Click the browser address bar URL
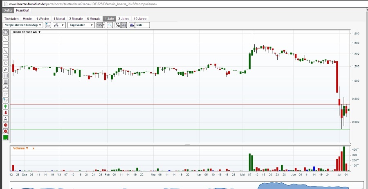This screenshot has width=368, height=189. pyautogui.click(x=83, y=4)
